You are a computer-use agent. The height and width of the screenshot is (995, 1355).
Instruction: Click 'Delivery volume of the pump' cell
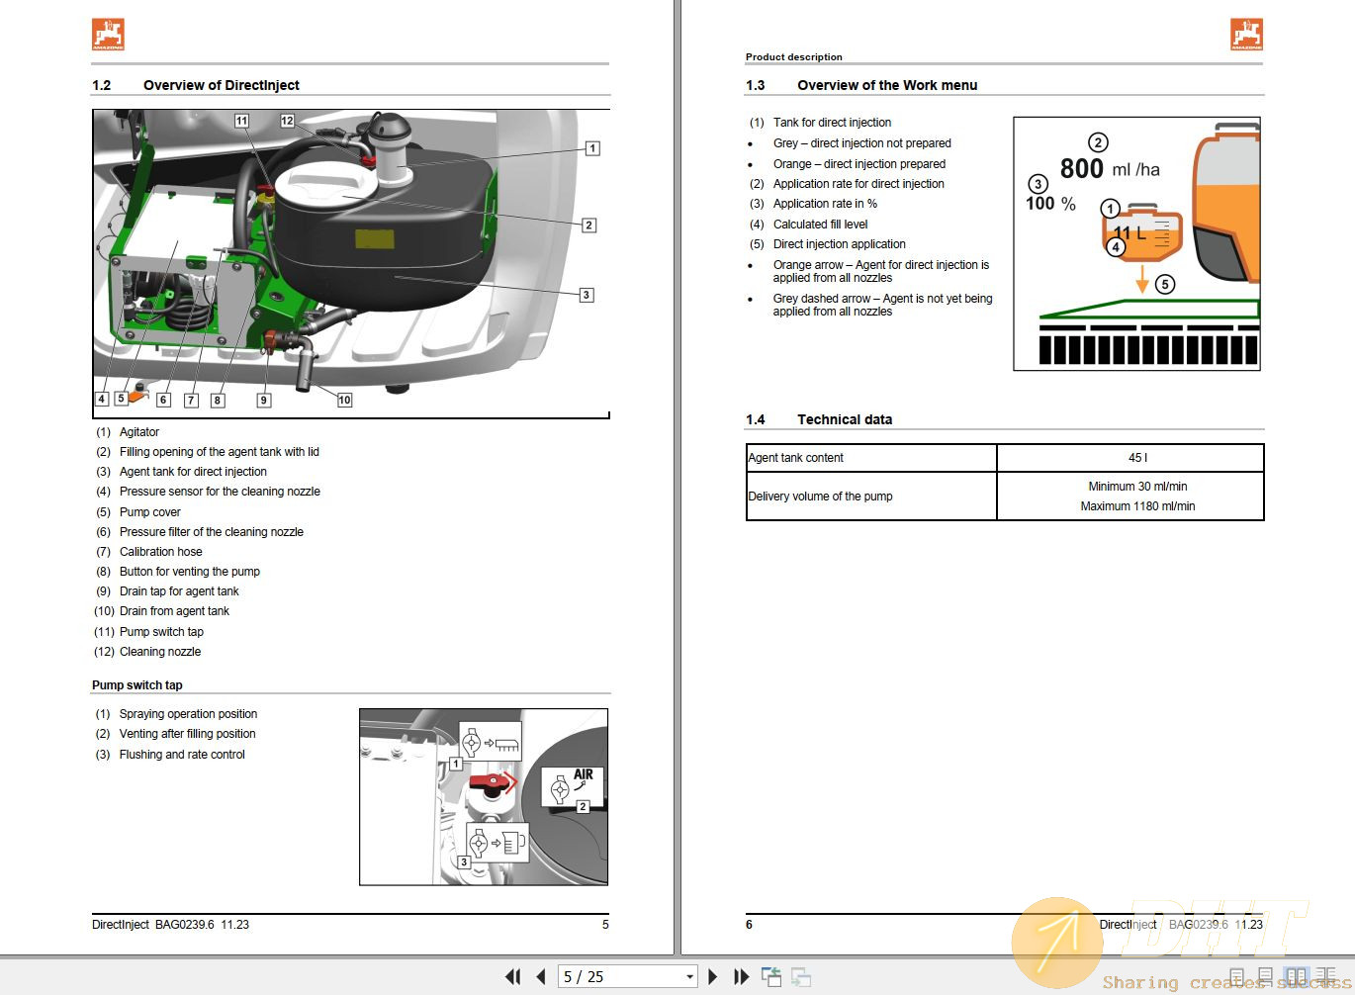tap(871, 497)
